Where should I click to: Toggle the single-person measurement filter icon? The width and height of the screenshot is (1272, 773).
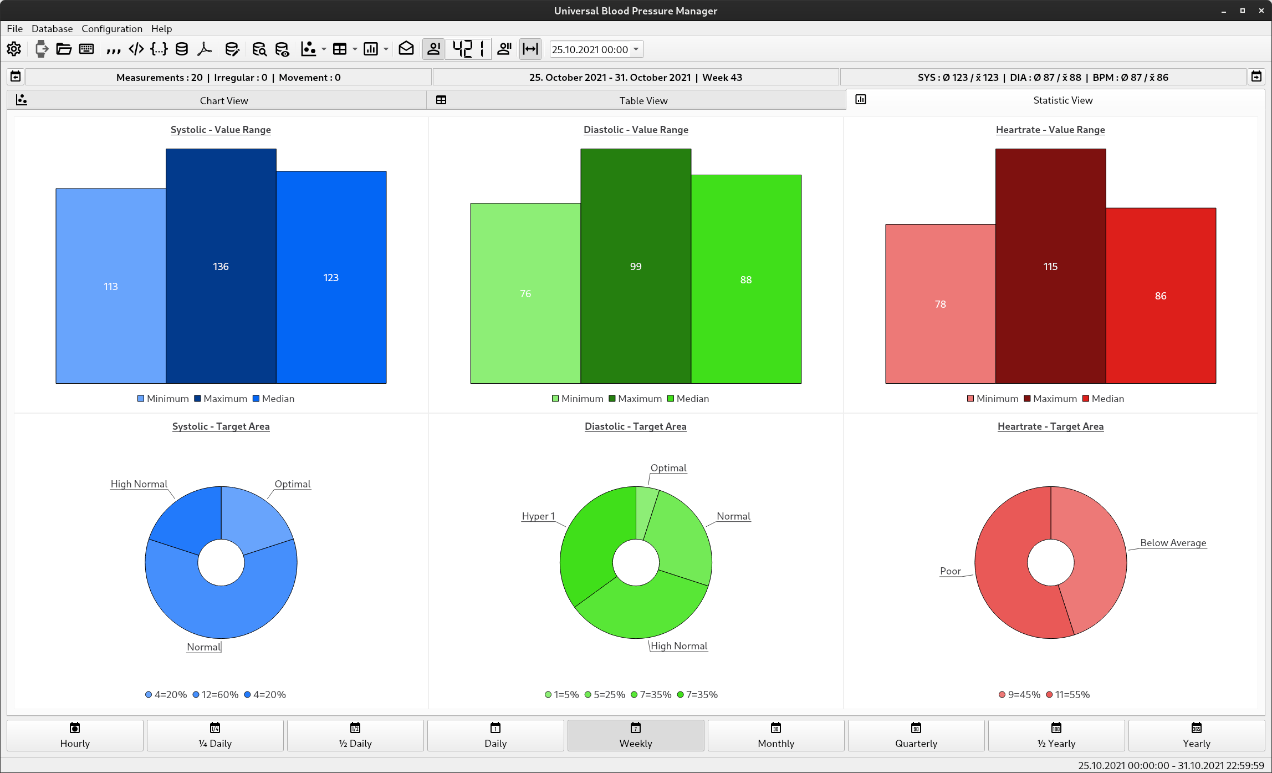pyautogui.click(x=434, y=49)
